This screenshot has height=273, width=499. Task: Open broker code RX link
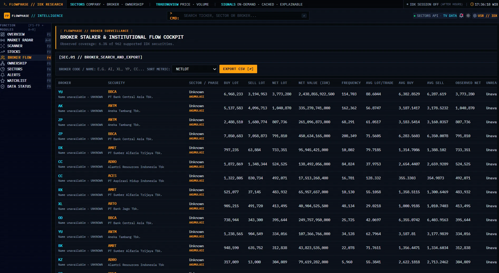pos(60,190)
